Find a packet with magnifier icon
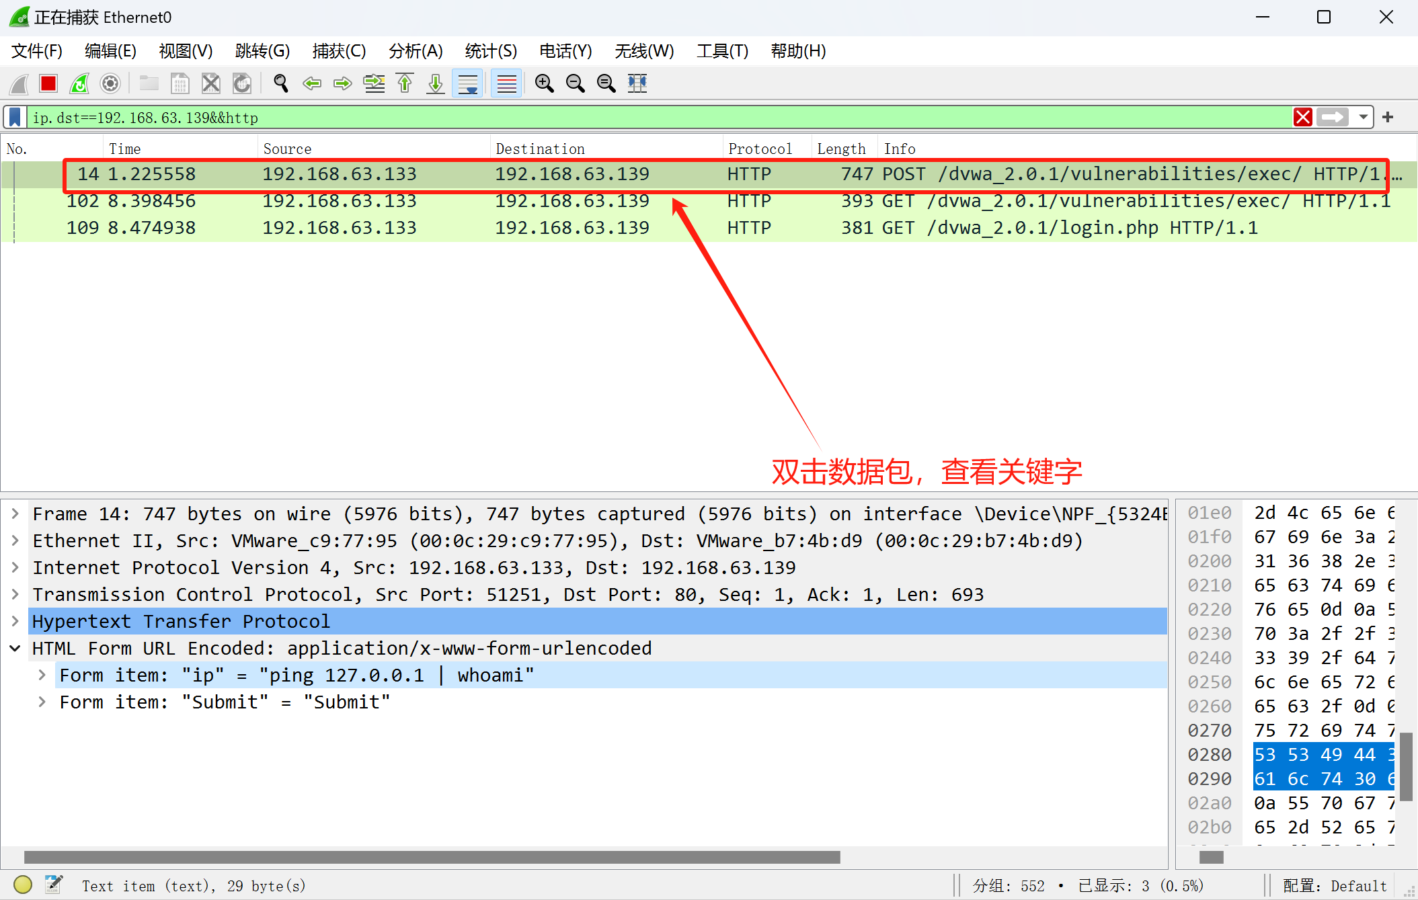Screen dimensions: 1418x900 (280, 83)
